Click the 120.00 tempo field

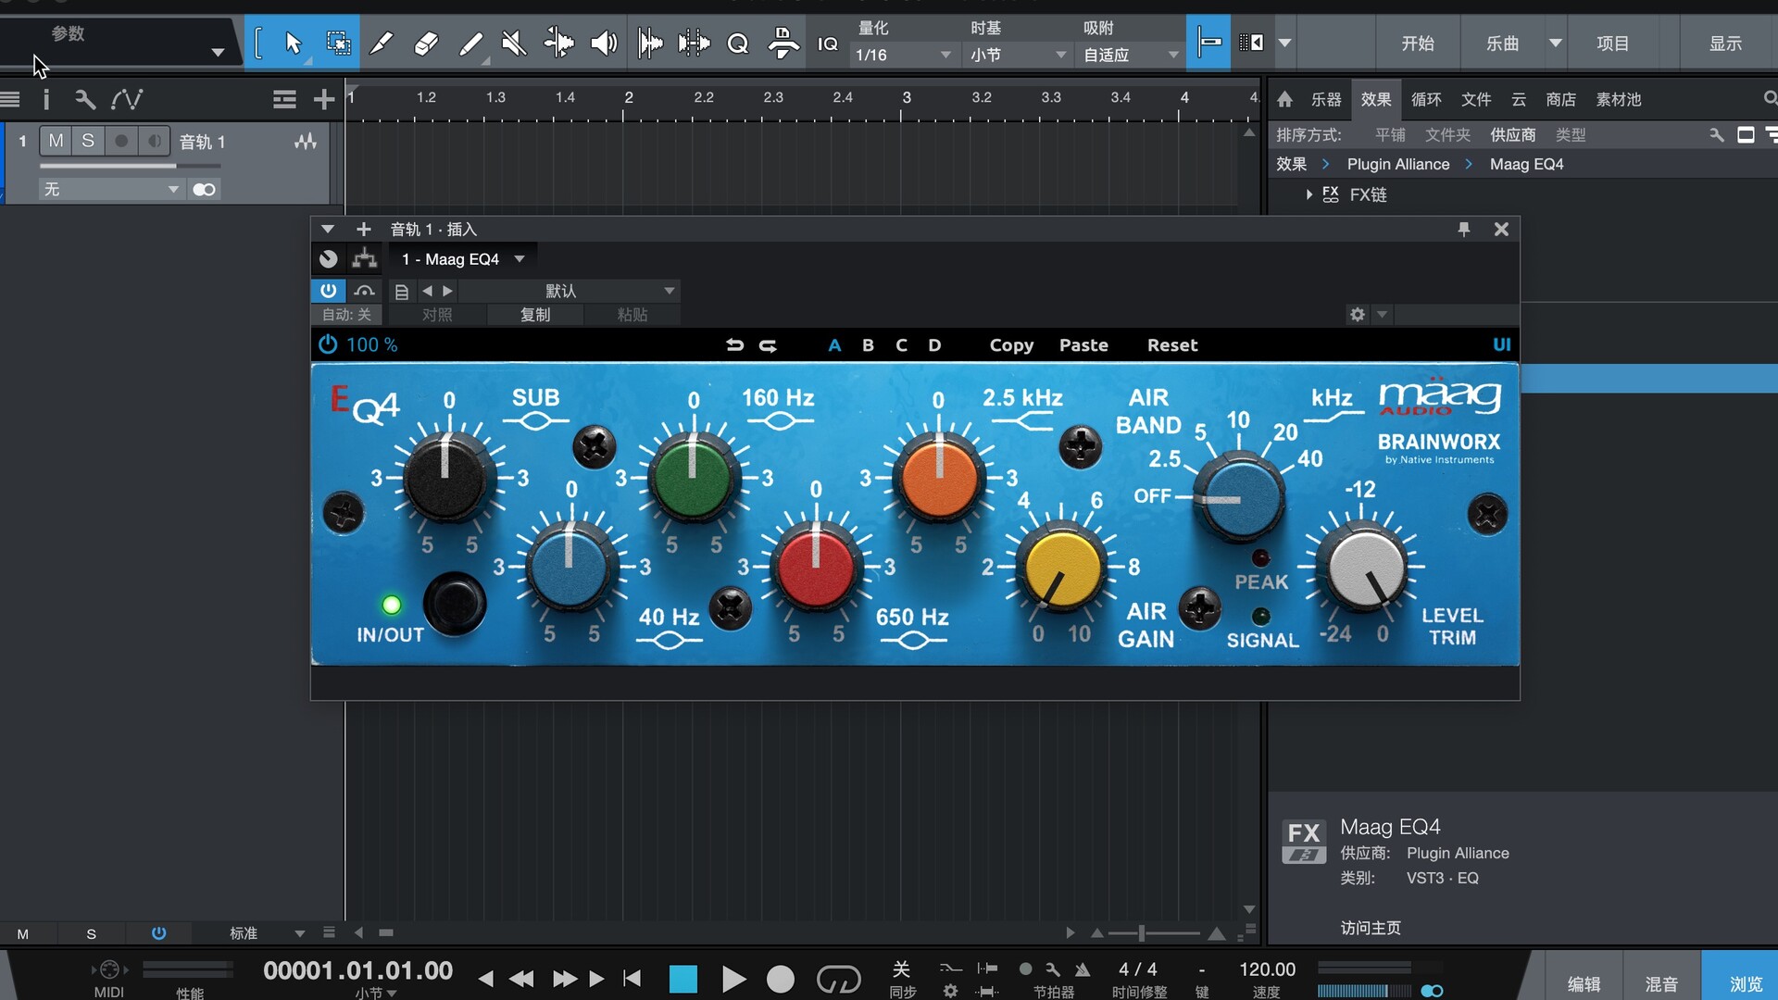pyautogui.click(x=1267, y=969)
